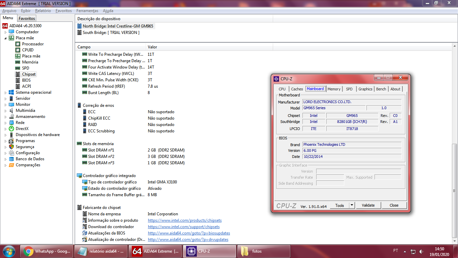Switch to the Favoritos tab

pyautogui.click(x=27, y=18)
